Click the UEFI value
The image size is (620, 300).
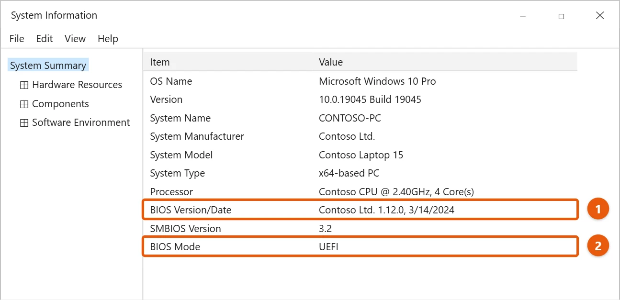(x=328, y=247)
